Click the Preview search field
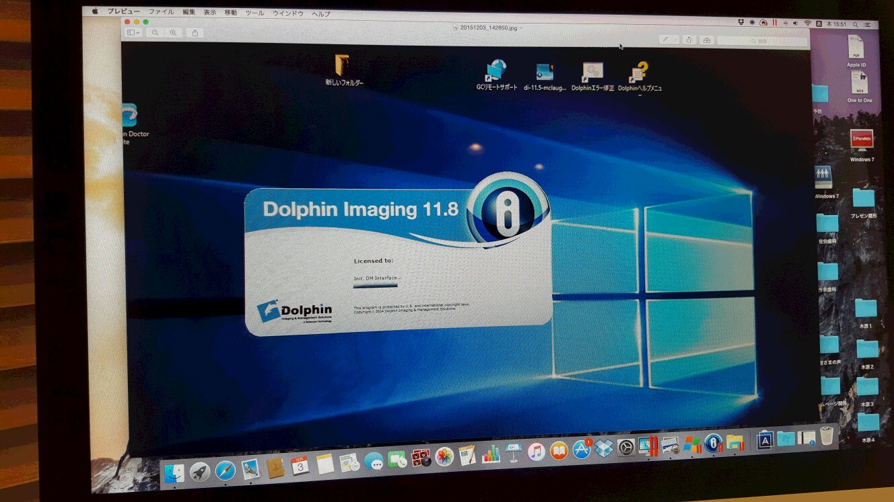This screenshot has width=894, height=502. (762, 42)
